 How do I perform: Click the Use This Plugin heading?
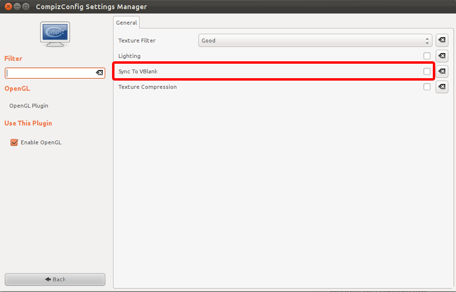point(28,123)
